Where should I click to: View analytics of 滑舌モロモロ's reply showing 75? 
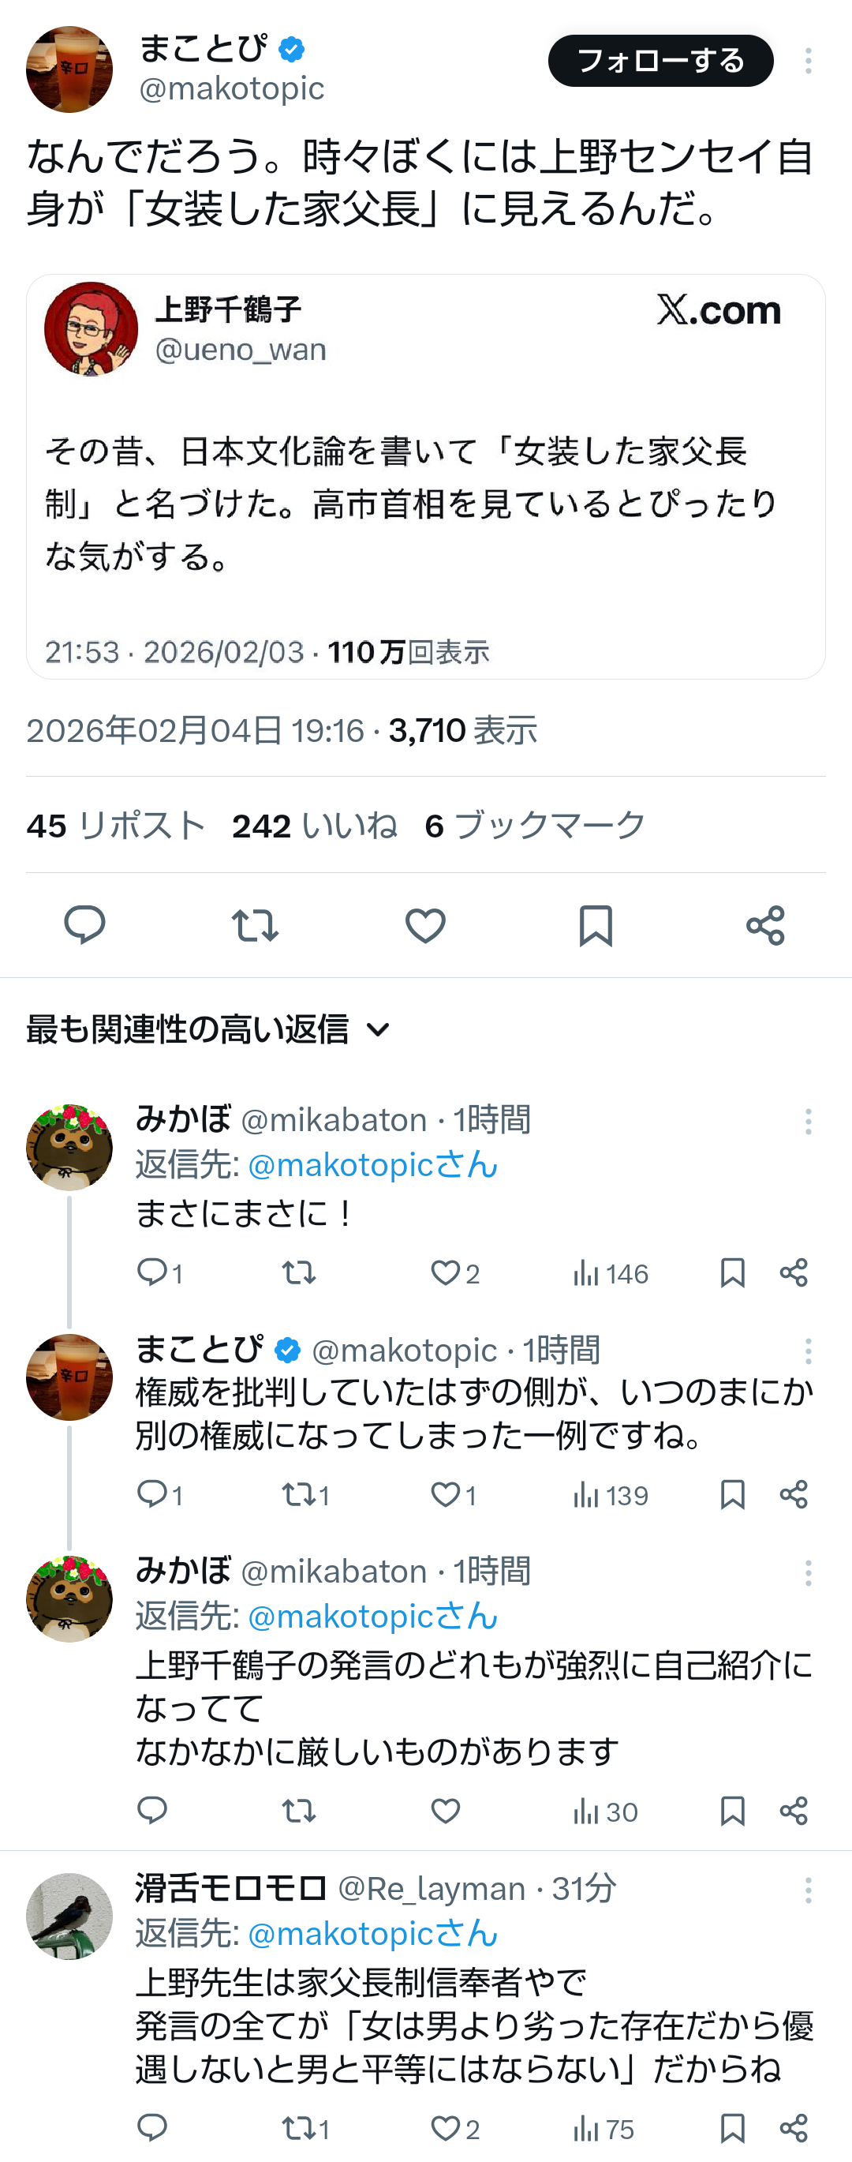603,2128
